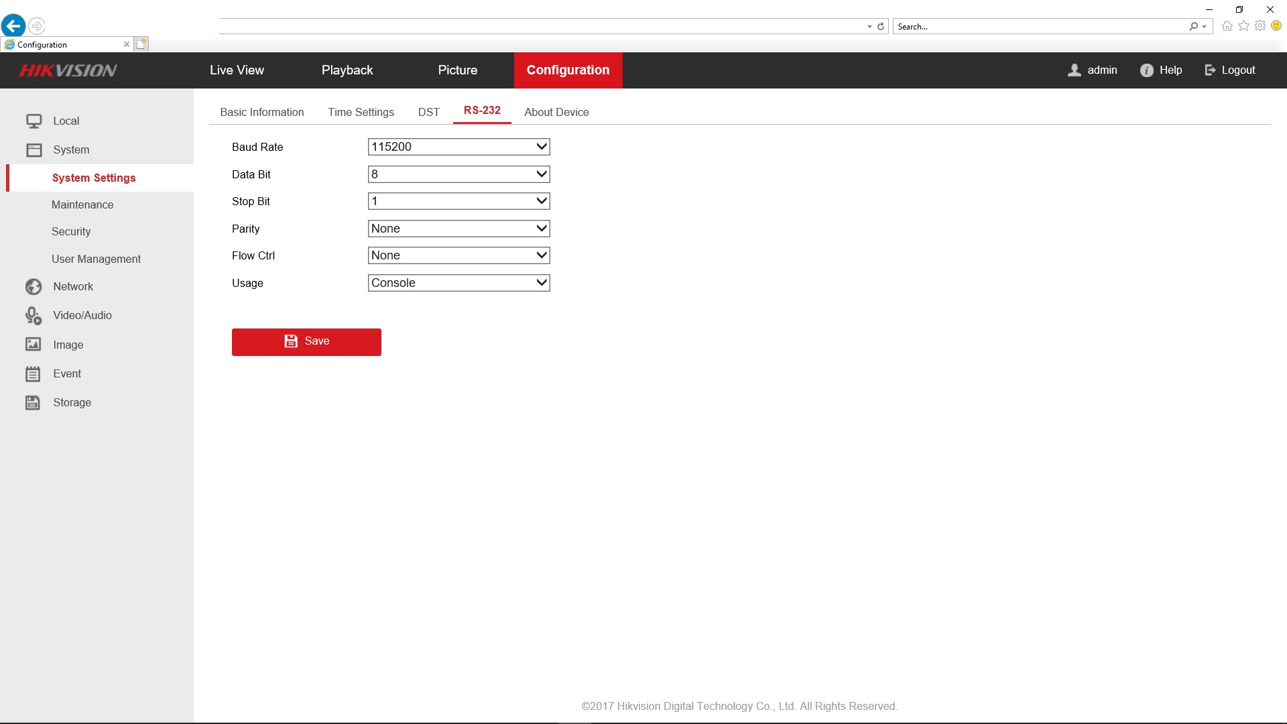Expand the Parity dropdown

(458, 229)
